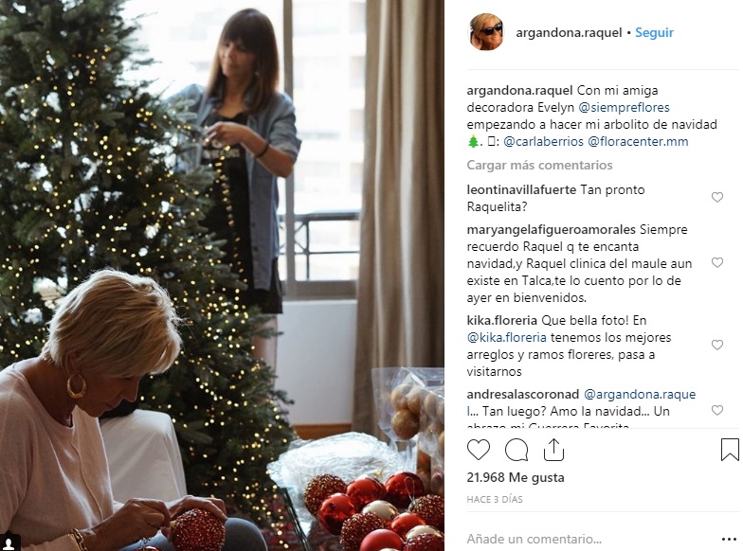
Task: Save the post with bookmark icon
Action: tap(730, 450)
